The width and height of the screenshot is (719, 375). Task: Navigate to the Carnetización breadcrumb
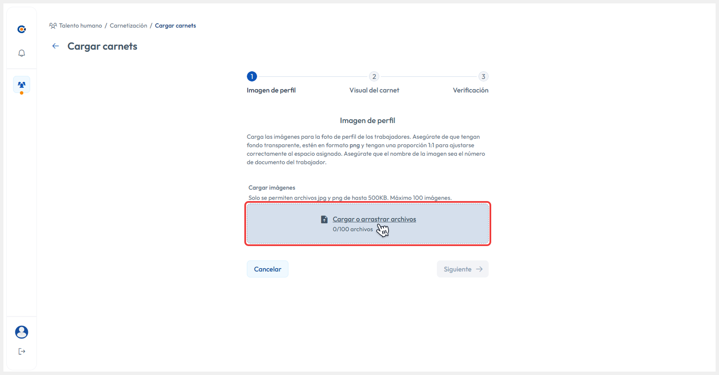point(129,26)
